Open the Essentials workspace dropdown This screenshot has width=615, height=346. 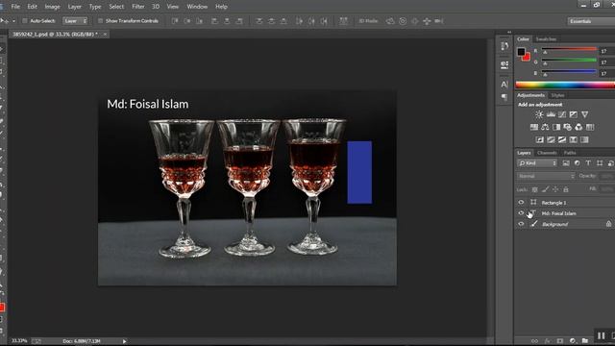pos(591,21)
